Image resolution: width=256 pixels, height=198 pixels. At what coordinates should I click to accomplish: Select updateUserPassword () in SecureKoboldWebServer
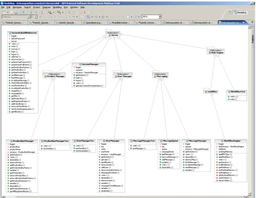pyautogui.click(x=20, y=62)
